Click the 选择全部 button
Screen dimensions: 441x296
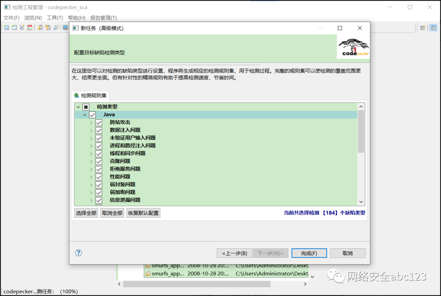point(86,213)
